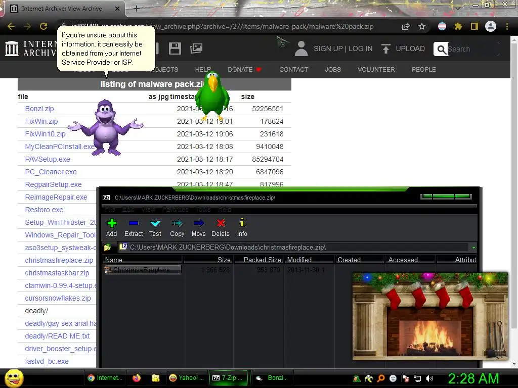Image resolution: width=518 pixels, height=388 pixels.
Task: Toggle Chrome side panel icon
Action: click(x=474, y=26)
